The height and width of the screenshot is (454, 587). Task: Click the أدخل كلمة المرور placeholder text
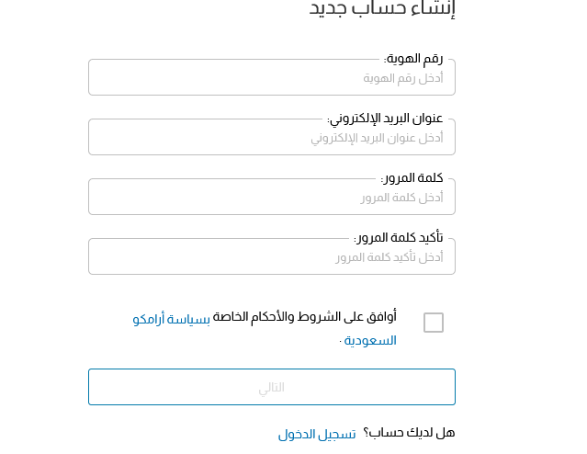pos(402,198)
